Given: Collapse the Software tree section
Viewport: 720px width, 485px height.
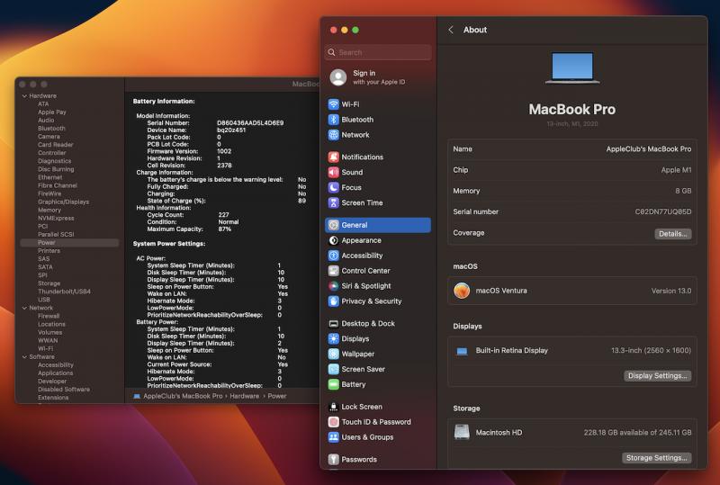Looking at the screenshot, I should click(x=24, y=357).
